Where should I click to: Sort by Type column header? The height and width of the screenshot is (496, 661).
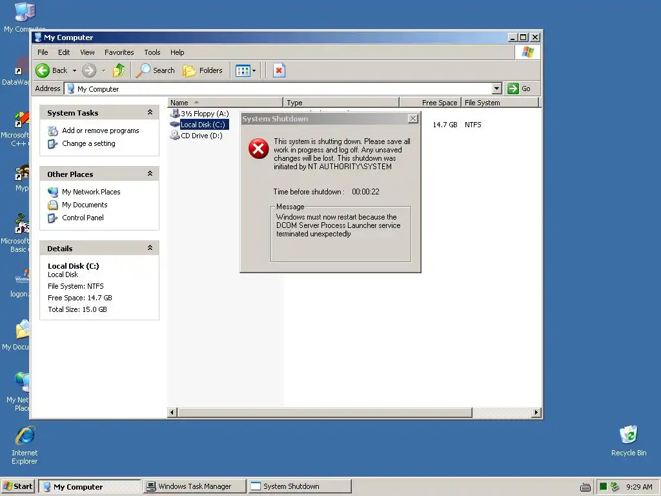(341, 103)
